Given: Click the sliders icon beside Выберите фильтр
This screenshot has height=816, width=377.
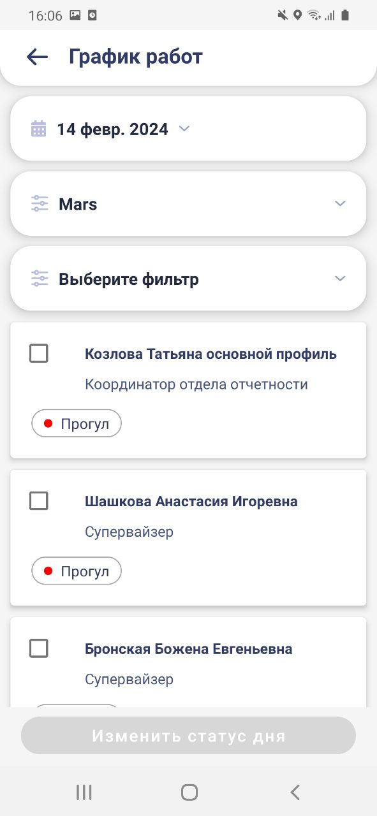Looking at the screenshot, I should (40, 279).
